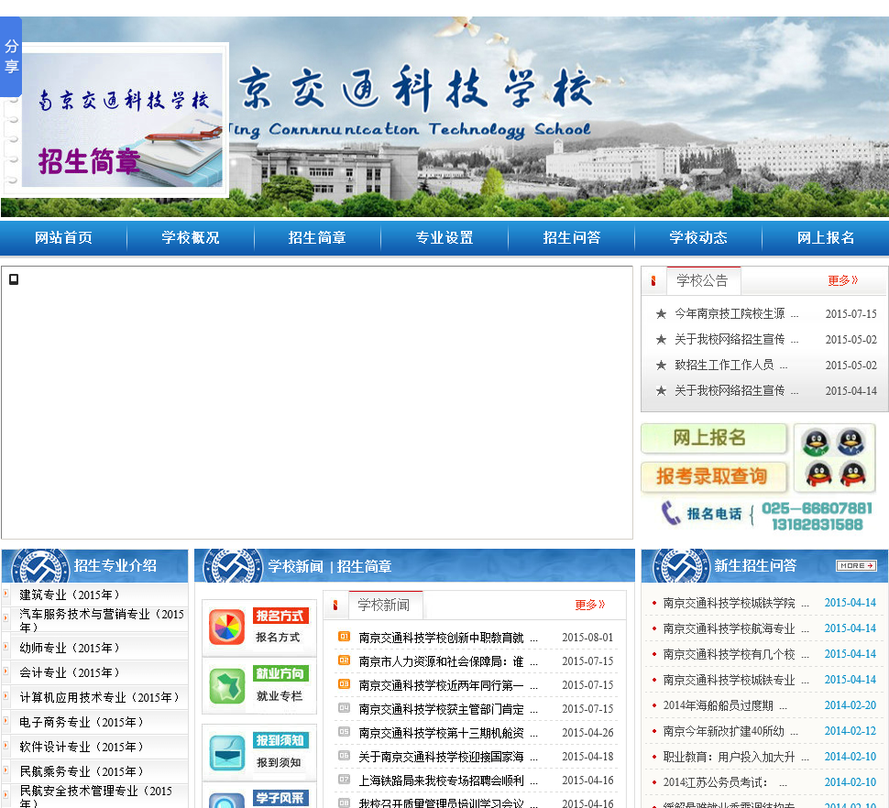Open Q&A 南京交通科技学校有几个校
This screenshot has width=889, height=808.
pos(735,654)
